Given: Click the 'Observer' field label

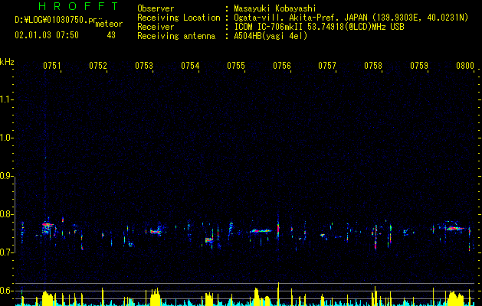Looking at the screenshot, I should pos(156,8).
